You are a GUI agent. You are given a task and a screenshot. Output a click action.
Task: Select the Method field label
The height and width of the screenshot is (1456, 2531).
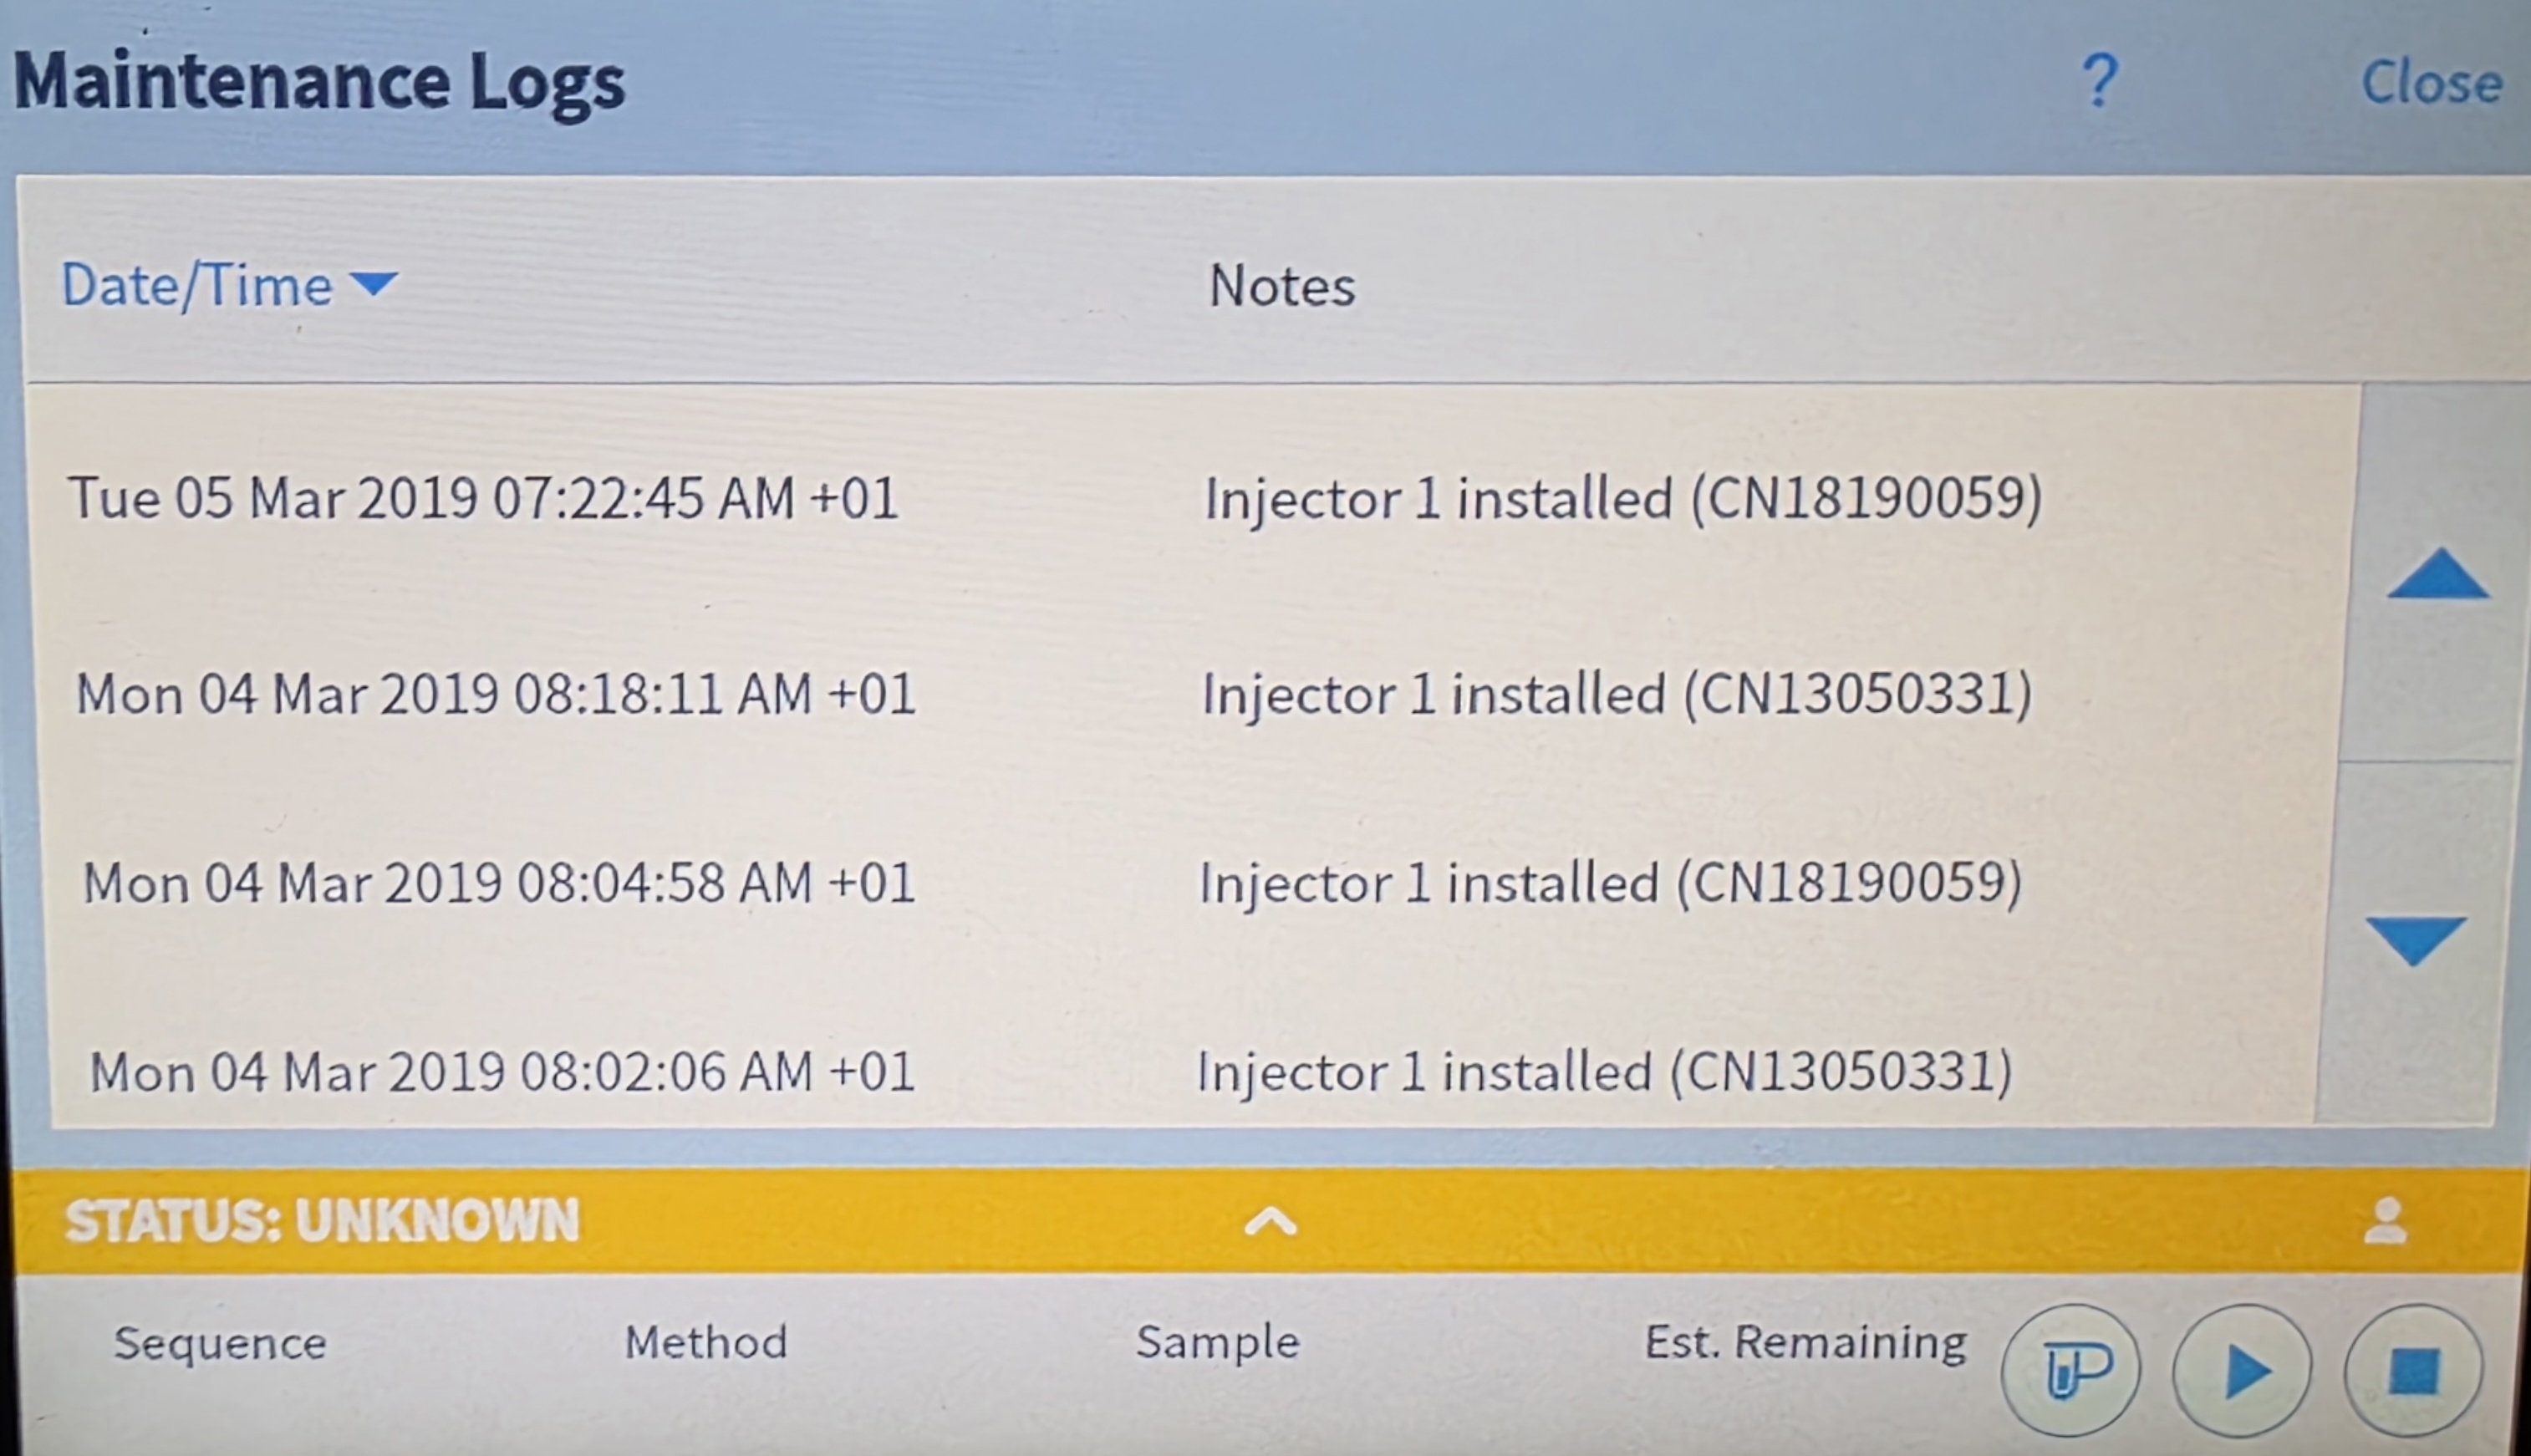pyautogui.click(x=706, y=1342)
